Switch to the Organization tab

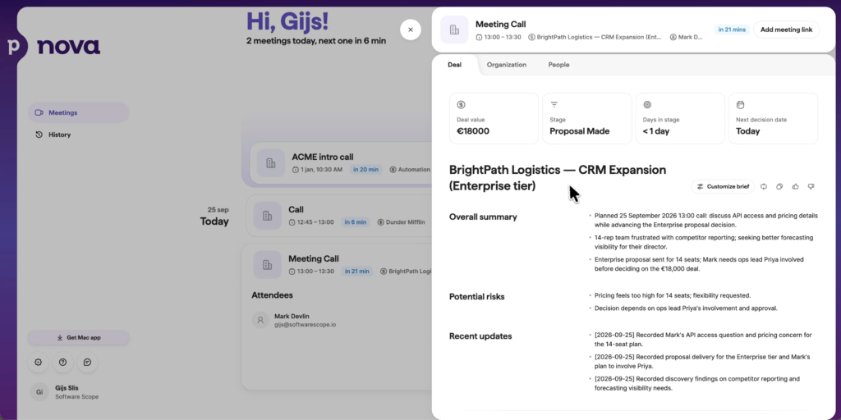(506, 65)
